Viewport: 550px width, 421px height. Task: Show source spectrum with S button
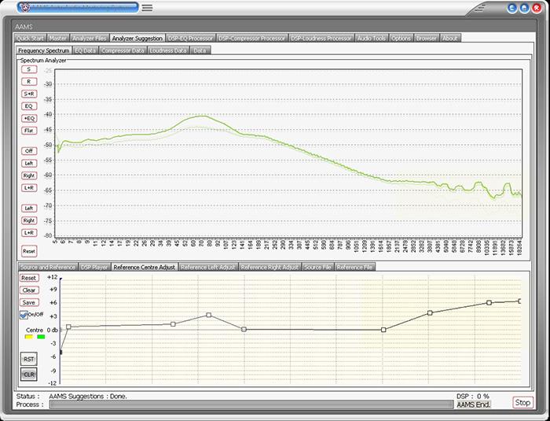click(x=29, y=69)
